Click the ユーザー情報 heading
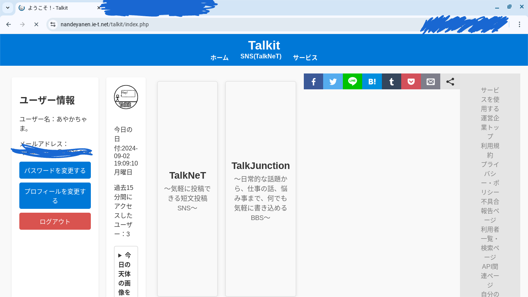 [47, 100]
